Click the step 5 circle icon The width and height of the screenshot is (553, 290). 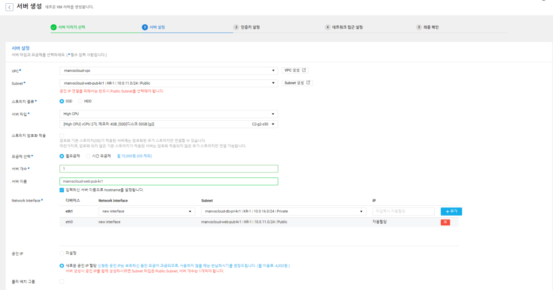pyautogui.click(x=419, y=27)
